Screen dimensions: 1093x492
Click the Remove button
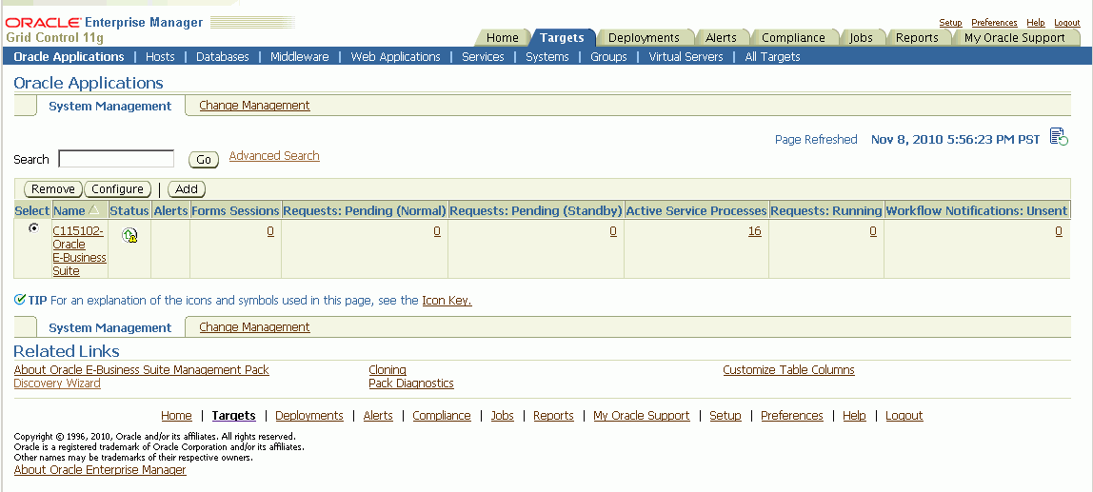point(53,188)
